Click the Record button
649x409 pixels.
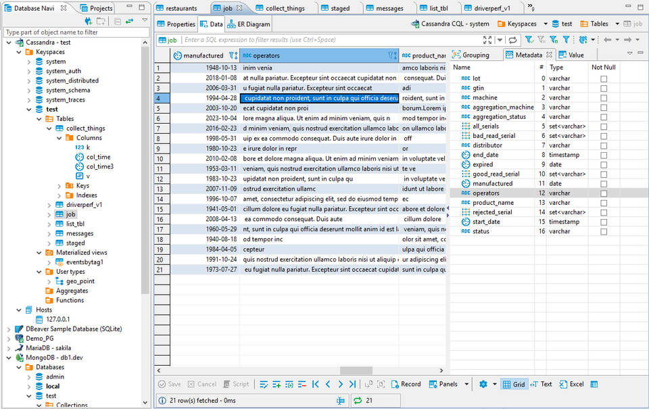(406, 384)
